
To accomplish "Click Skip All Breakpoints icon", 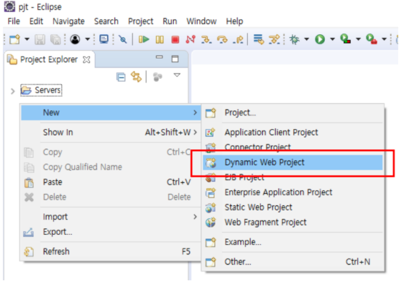I will pos(122,39).
